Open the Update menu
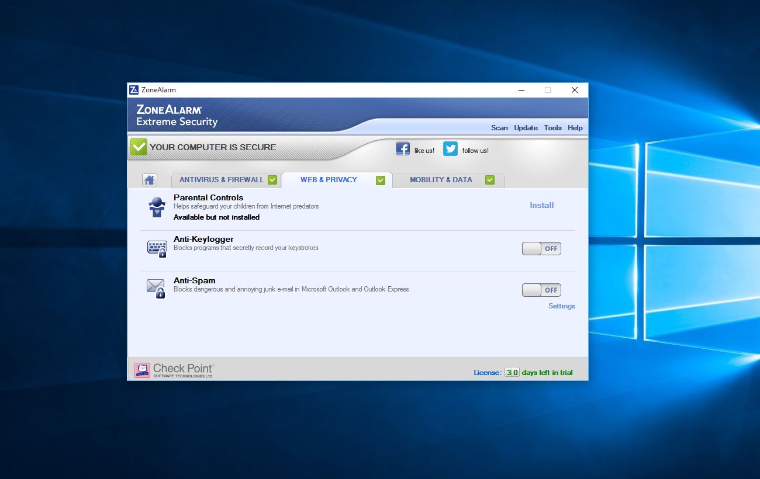This screenshot has height=479, width=760. [x=526, y=128]
